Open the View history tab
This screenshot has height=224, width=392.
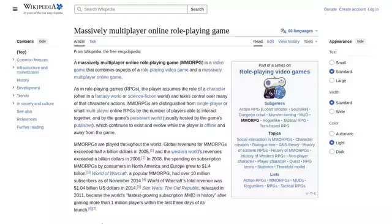(288, 42)
